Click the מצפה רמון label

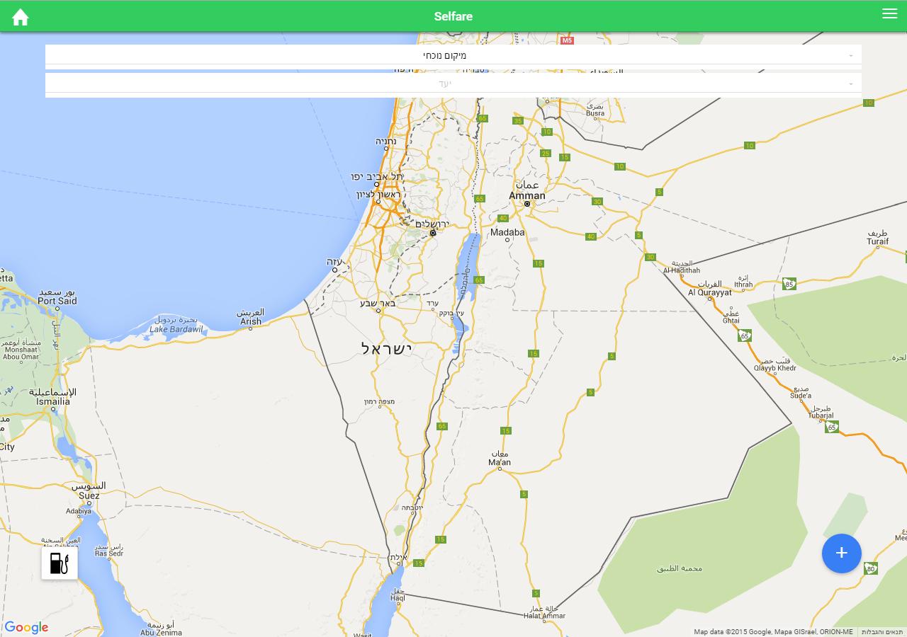pyautogui.click(x=379, y=402)
